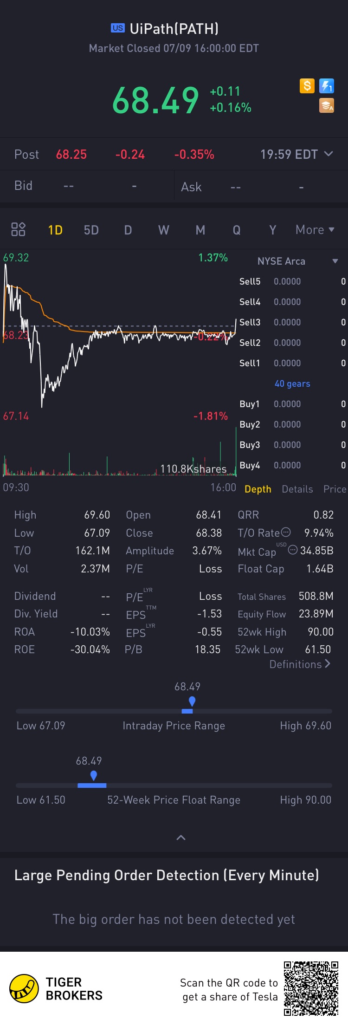Switch to the Details tab
This screenshot has height=1026, width=348.
click(297, 489)
